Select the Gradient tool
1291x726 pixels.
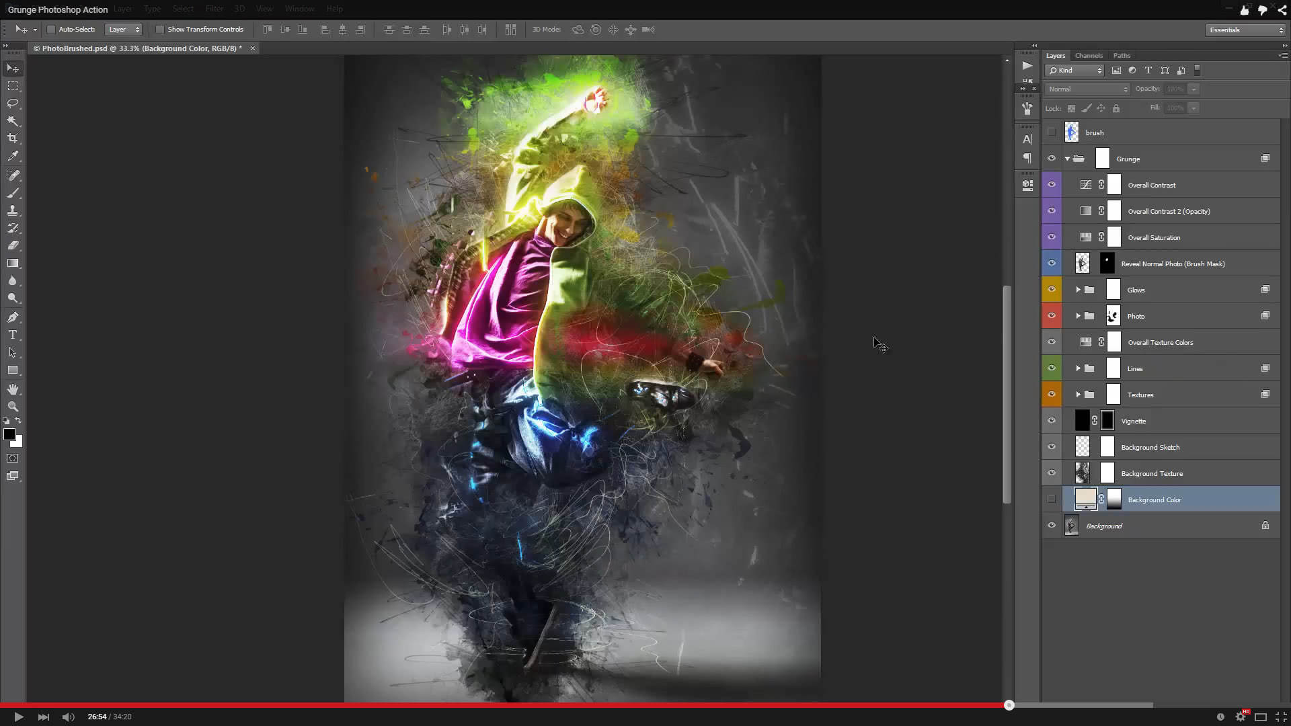pos(13,264)
